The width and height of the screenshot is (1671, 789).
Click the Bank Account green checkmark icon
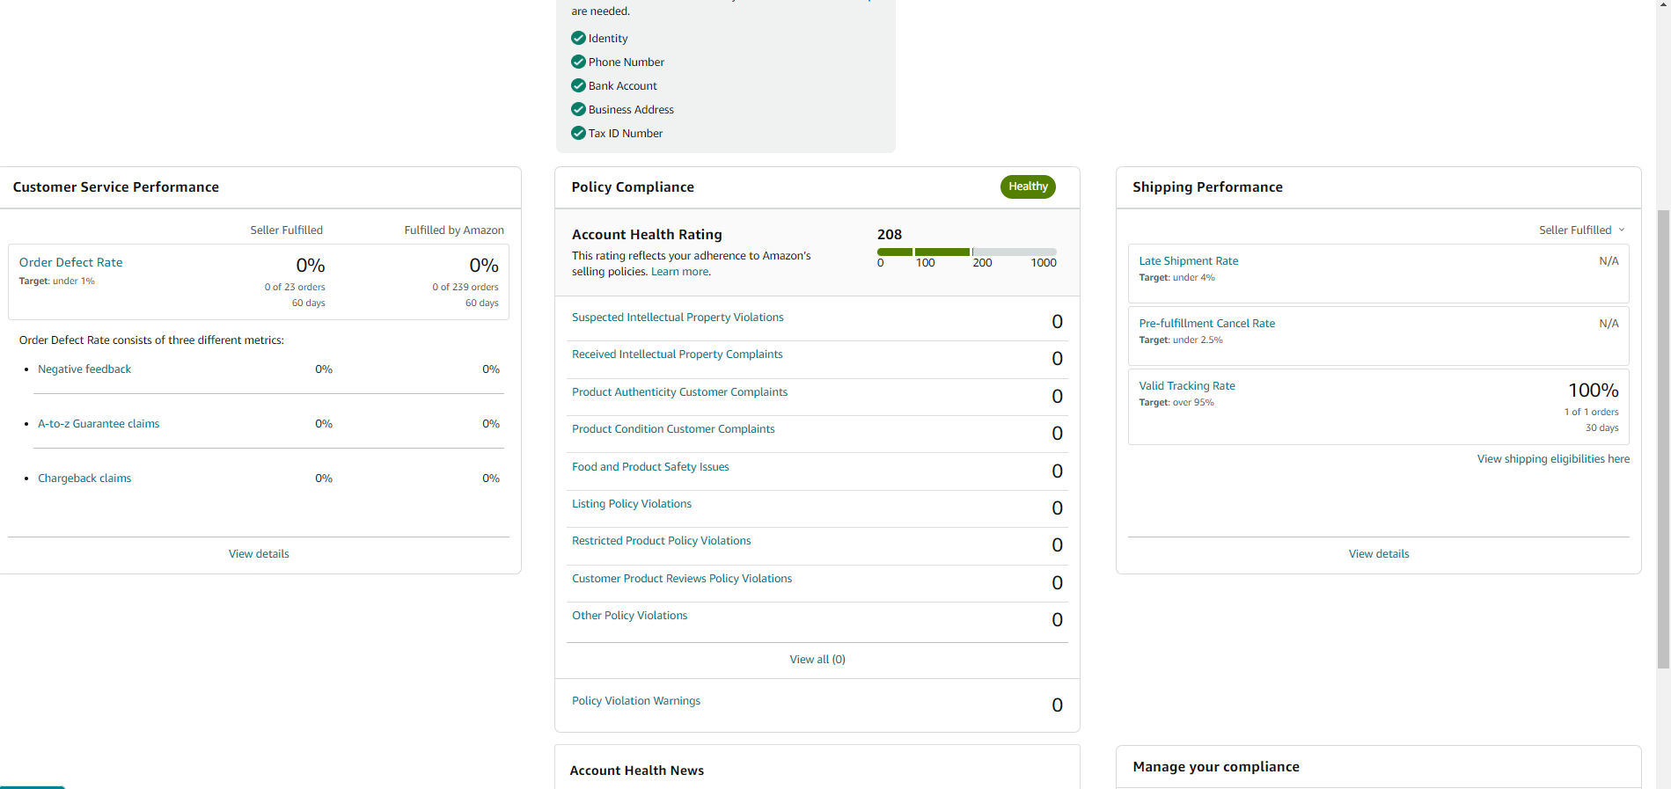[578, 85]
